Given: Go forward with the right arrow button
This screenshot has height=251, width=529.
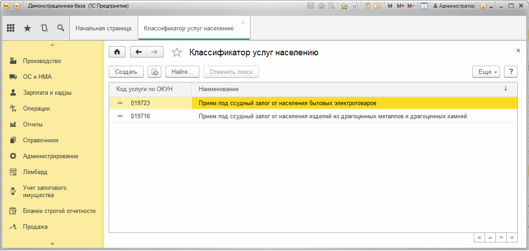Looking at the screenshot, I should [x=155, y=52].
